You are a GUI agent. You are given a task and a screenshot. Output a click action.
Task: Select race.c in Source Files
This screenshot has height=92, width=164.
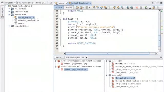pyautogui.click(x=21, y=23)
